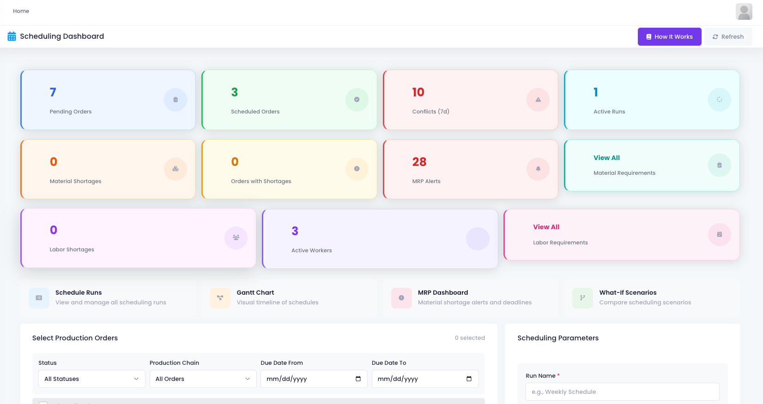This screenshot has height=404, width=763.
Task: View All Material Requirements link
Action: tap(606, 158)
